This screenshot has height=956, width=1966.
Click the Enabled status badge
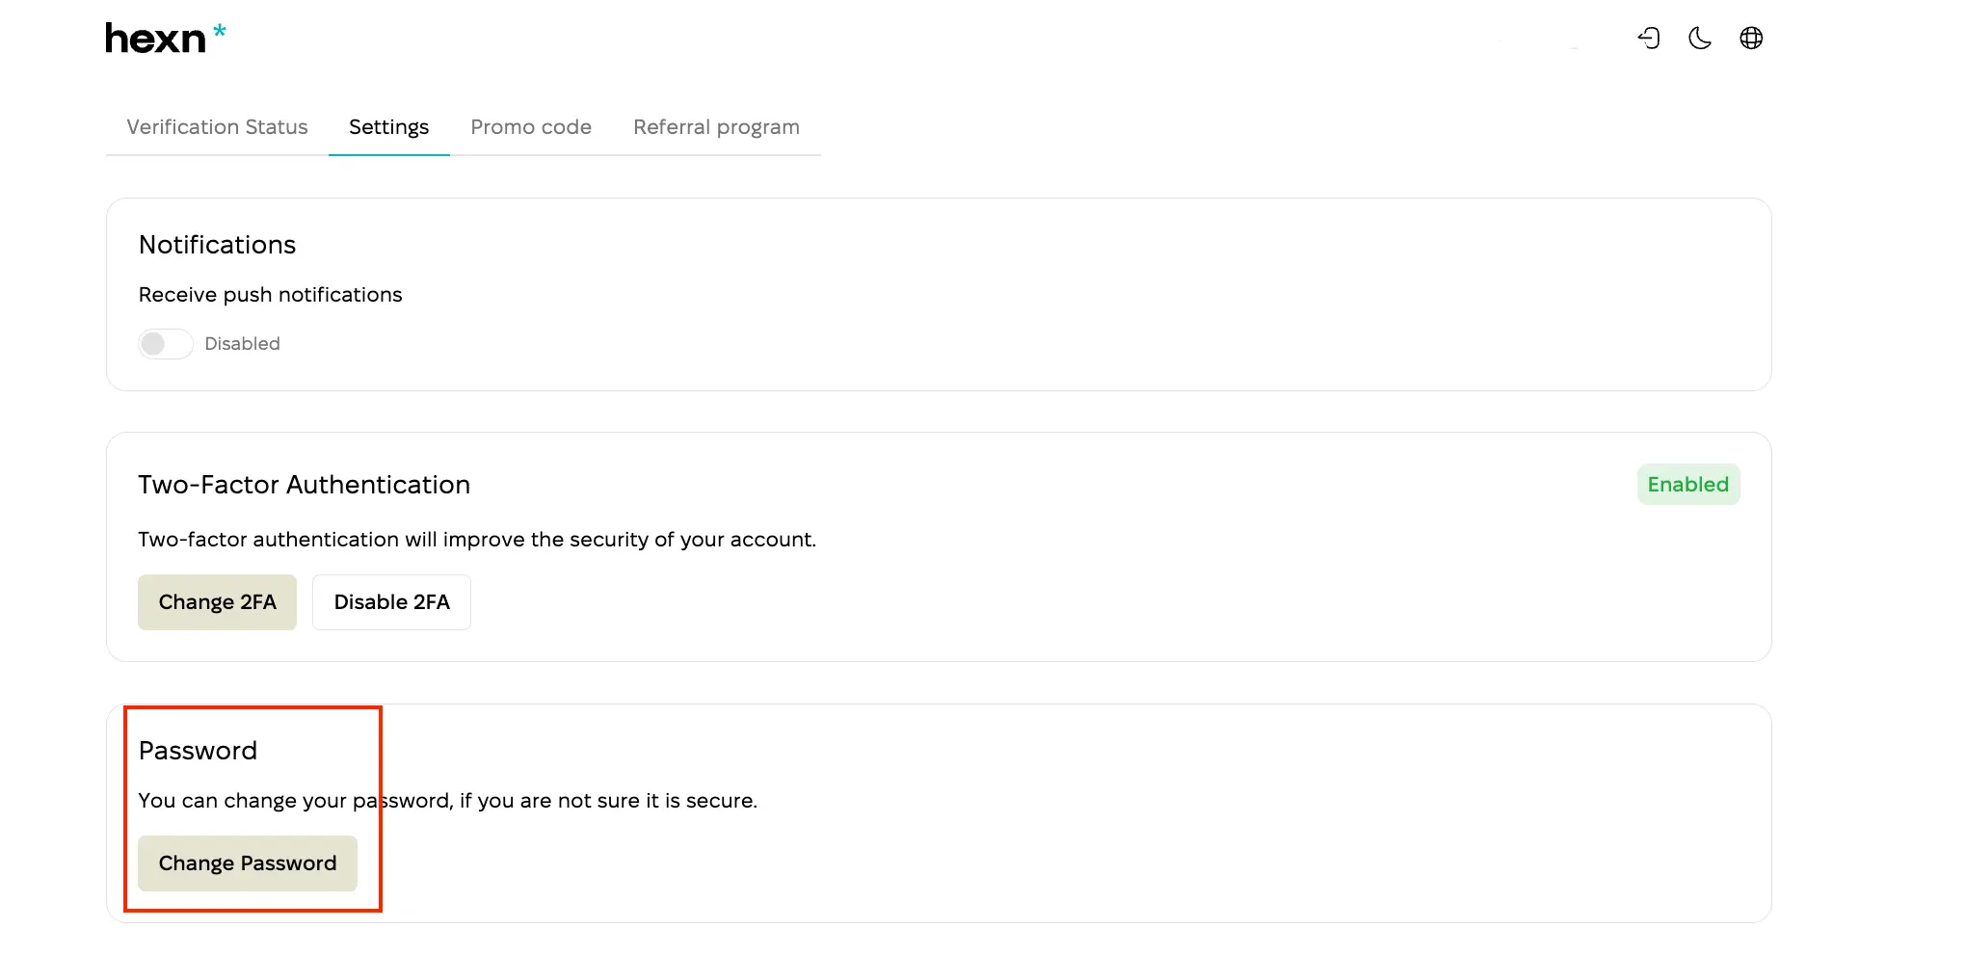pyautogui.click(x=1688, y=485)
